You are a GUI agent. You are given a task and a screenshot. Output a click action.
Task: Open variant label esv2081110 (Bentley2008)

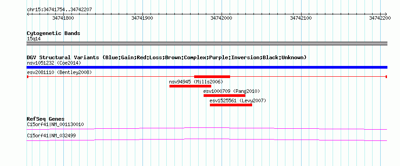pyautogui.click(x=59, y=73)
